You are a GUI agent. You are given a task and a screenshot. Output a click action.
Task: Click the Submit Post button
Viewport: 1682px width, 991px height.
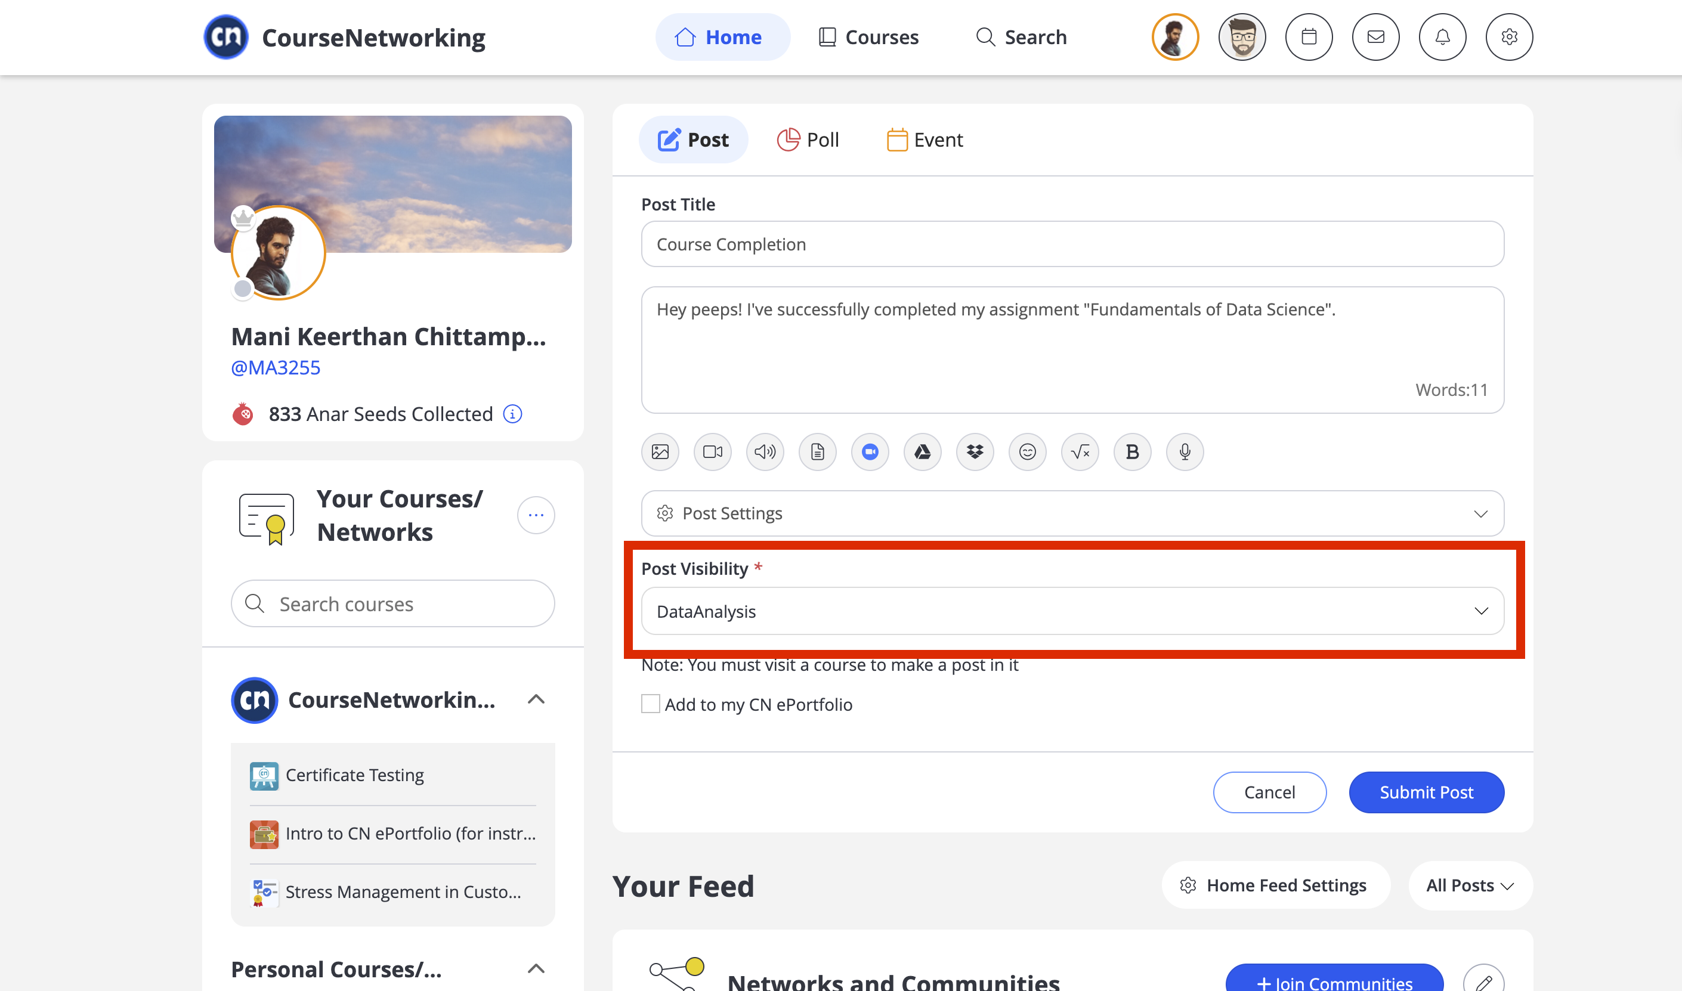[x=1426, y=792]
